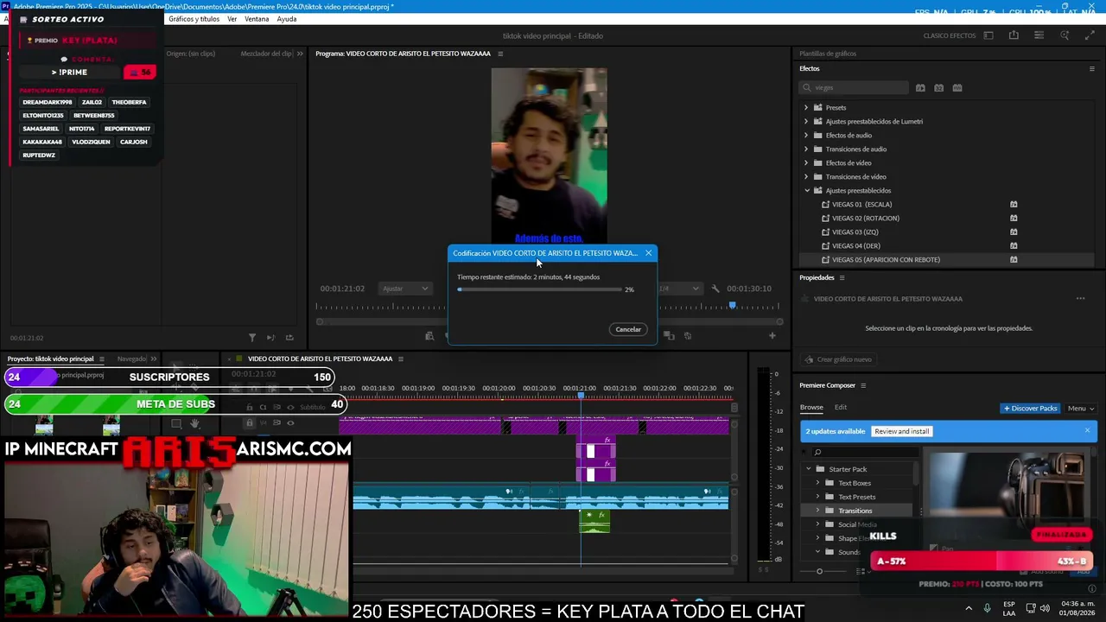1106x622 pixels.
Task: Open the Ajustar zoom level dropdown
Action: tap(405, 289)
